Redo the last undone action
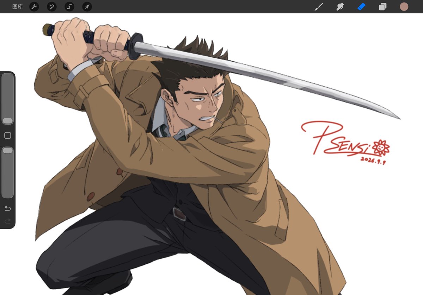 click(x=7, y=221)
